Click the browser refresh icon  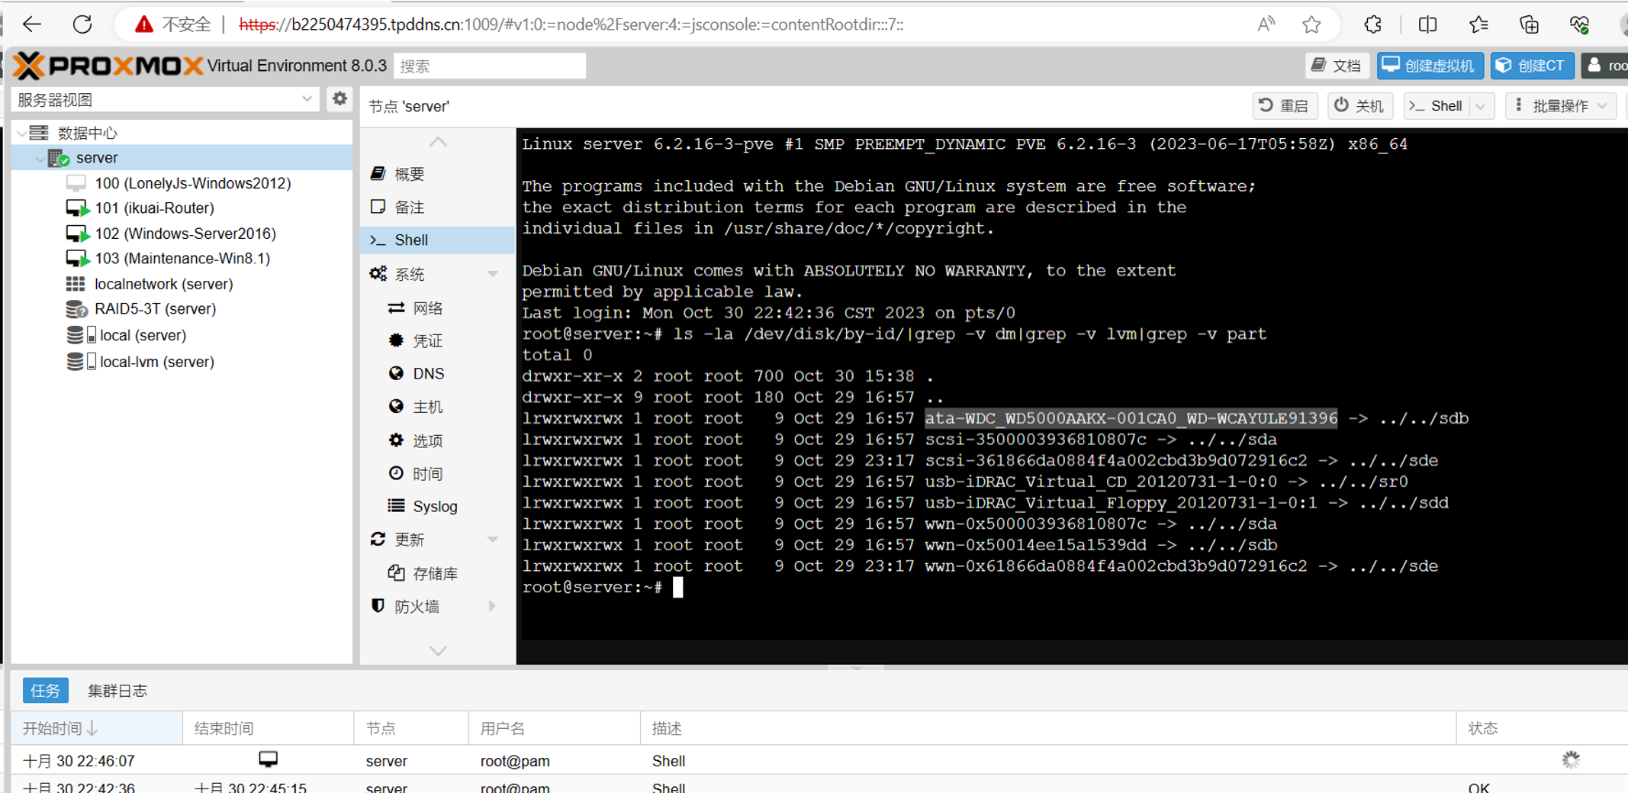82,24
